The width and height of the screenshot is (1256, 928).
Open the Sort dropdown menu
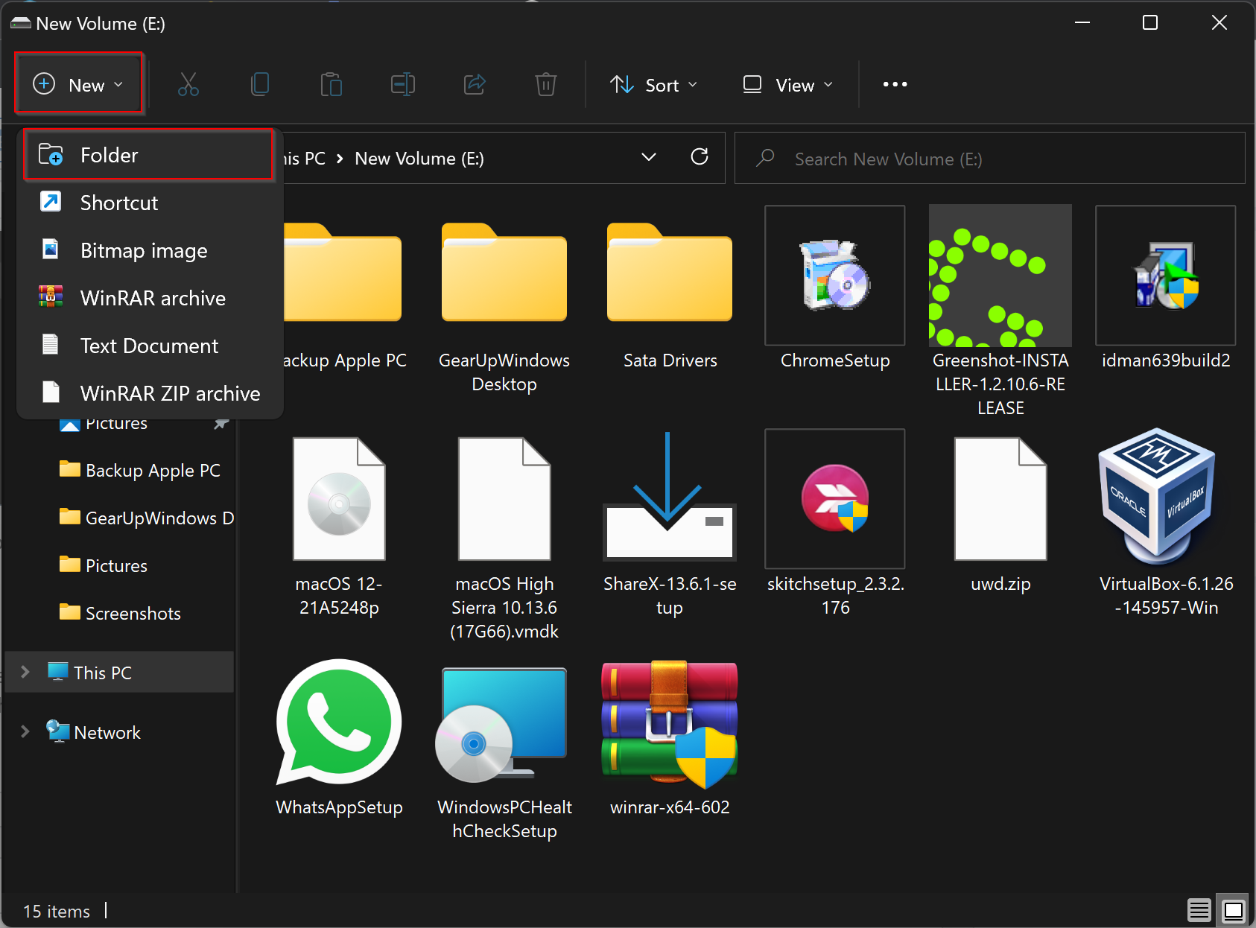point(653,85)
